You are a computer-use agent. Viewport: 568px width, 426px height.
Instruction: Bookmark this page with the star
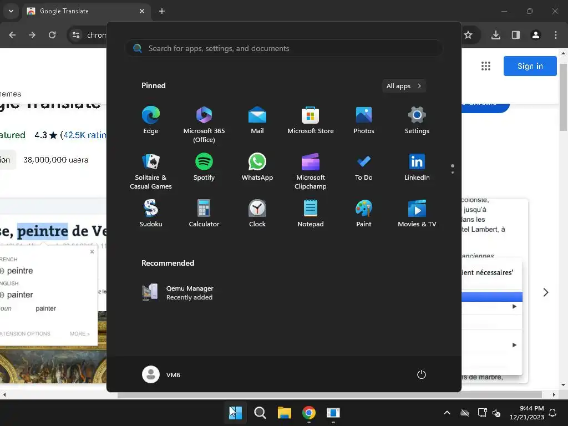(x=468, y=35)
